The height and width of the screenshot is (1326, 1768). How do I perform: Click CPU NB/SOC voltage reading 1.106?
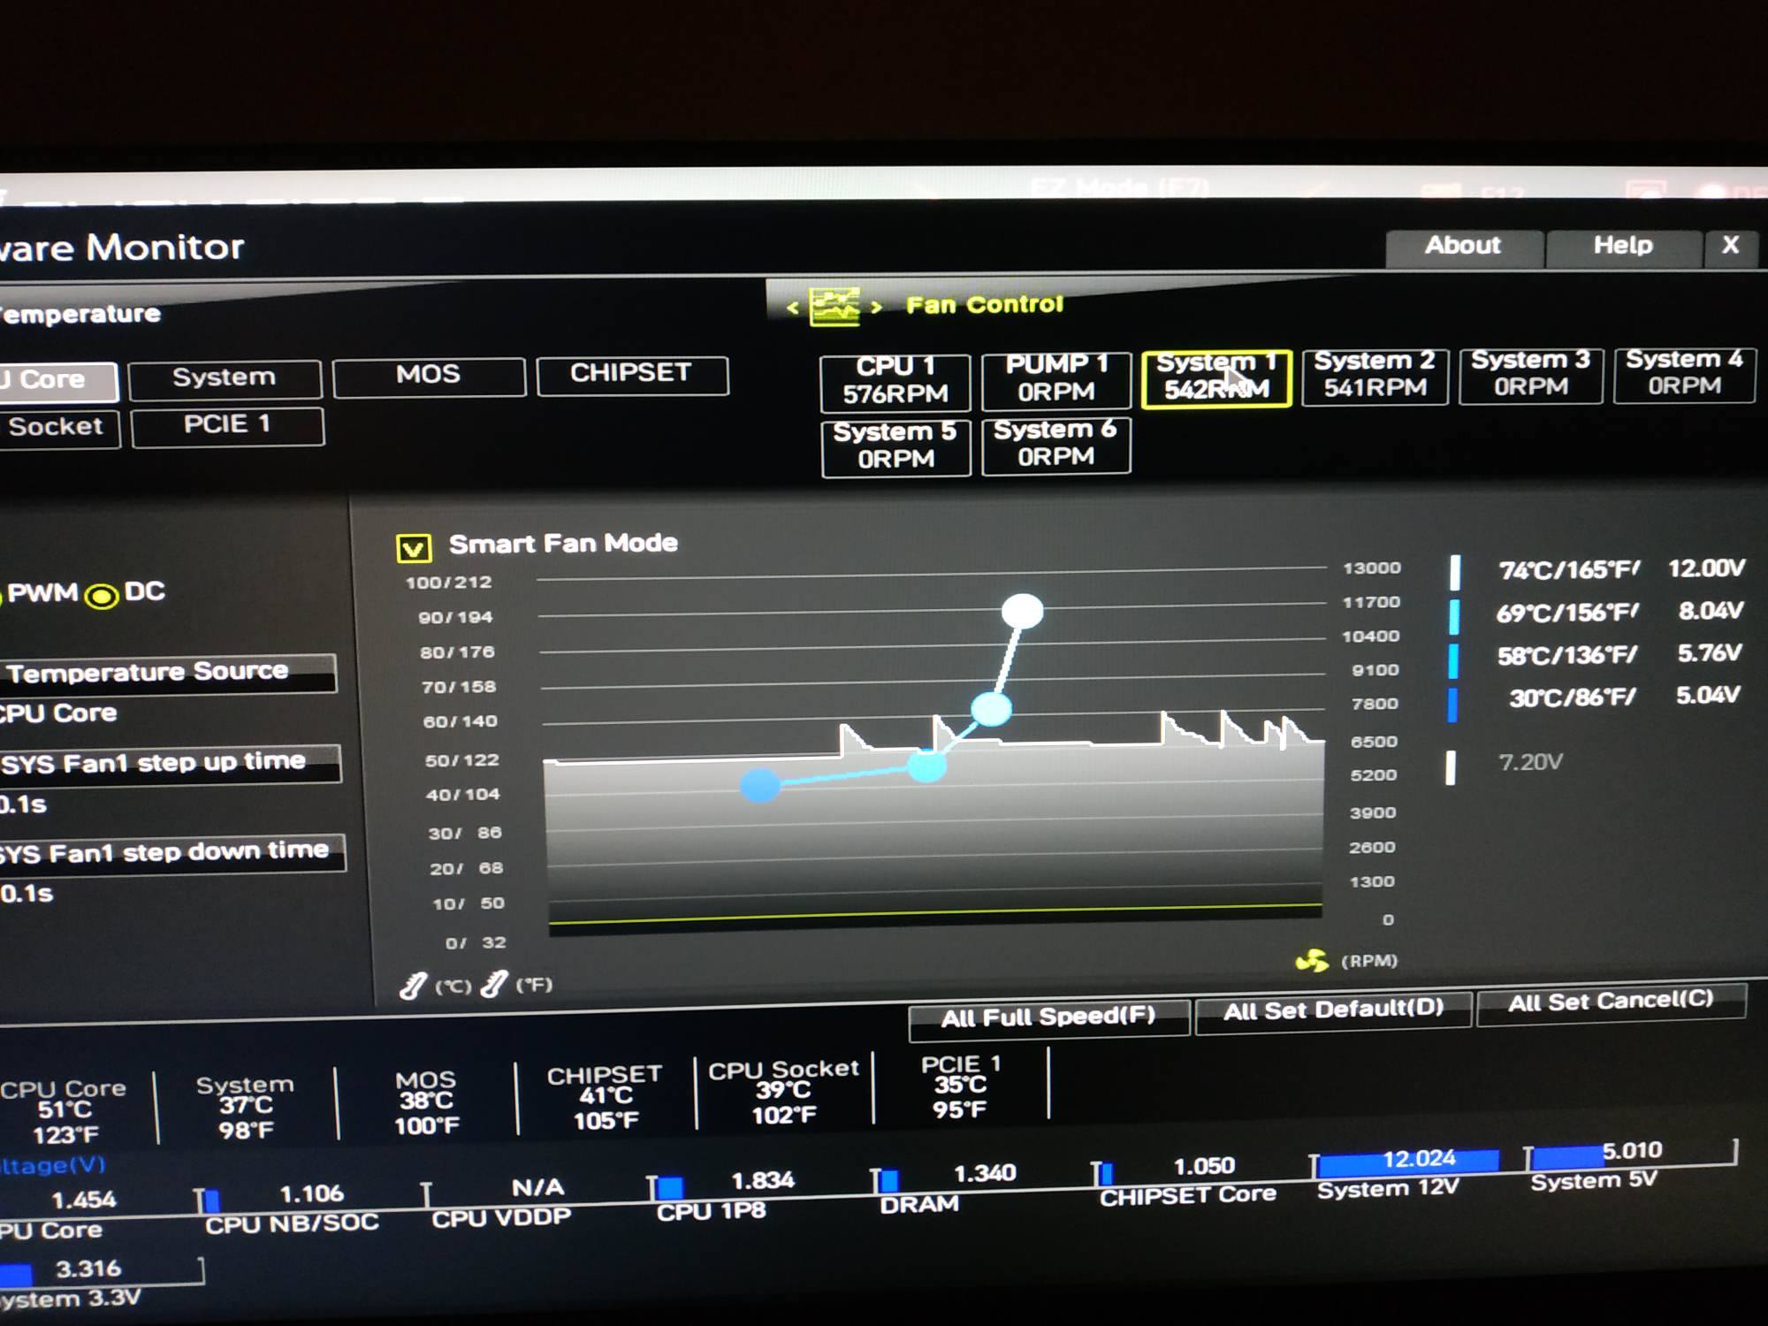tap(311, 1195)
